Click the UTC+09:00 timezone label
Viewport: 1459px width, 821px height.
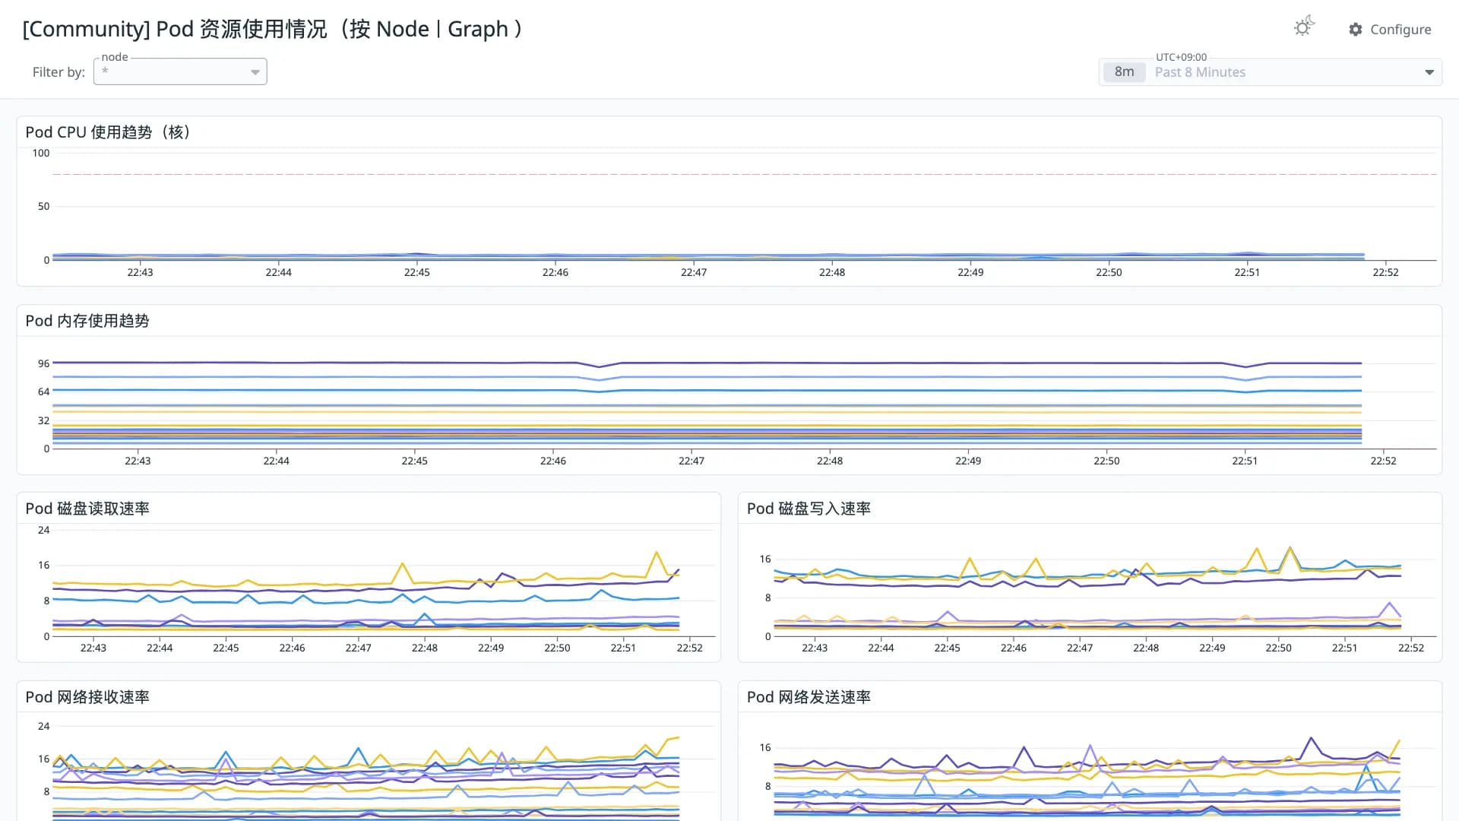point(1181,57)
